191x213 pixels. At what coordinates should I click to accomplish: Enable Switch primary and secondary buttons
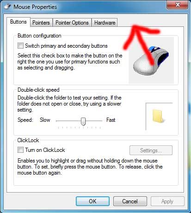coord(20,46)
